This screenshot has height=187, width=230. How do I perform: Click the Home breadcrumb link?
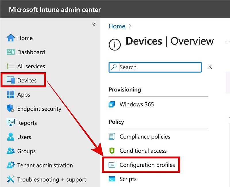117,26
